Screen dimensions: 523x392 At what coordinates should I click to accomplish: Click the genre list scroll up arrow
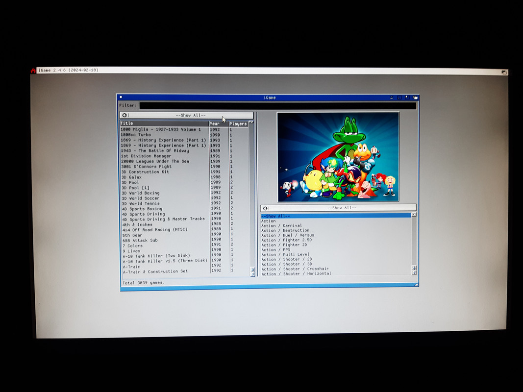pyautogui.click(x=414, y=268)
